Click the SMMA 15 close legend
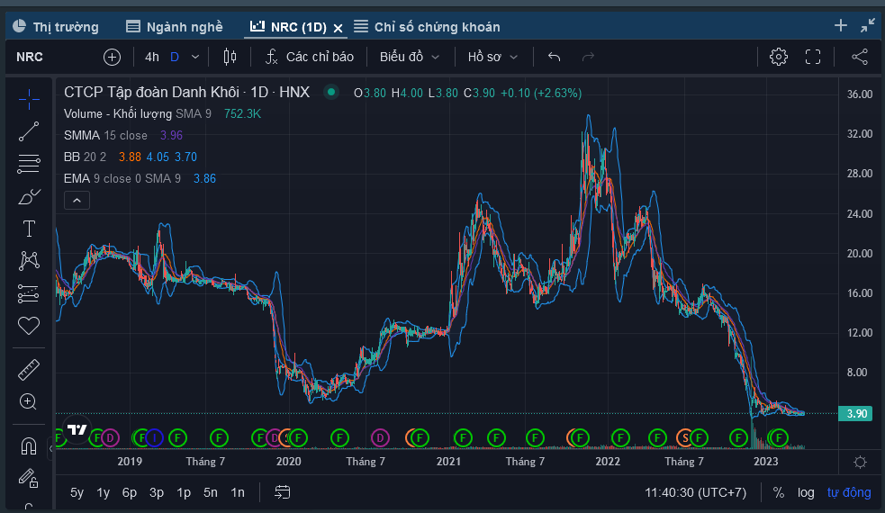This screenshot has width=885, height=513. (x=105, y=135)
